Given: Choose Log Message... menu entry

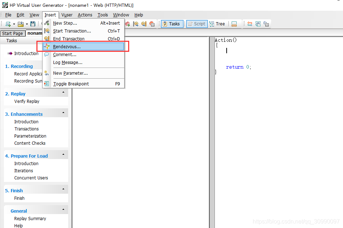Looking at the screenshot, I should pyautogui.click(x=84, y=63).
